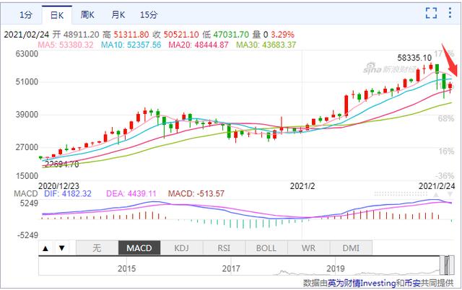The width and height of the screenshot is (462, 290).
Task: Switch to the 1分 one-minute chart
Action: click(x=25, y=14)
